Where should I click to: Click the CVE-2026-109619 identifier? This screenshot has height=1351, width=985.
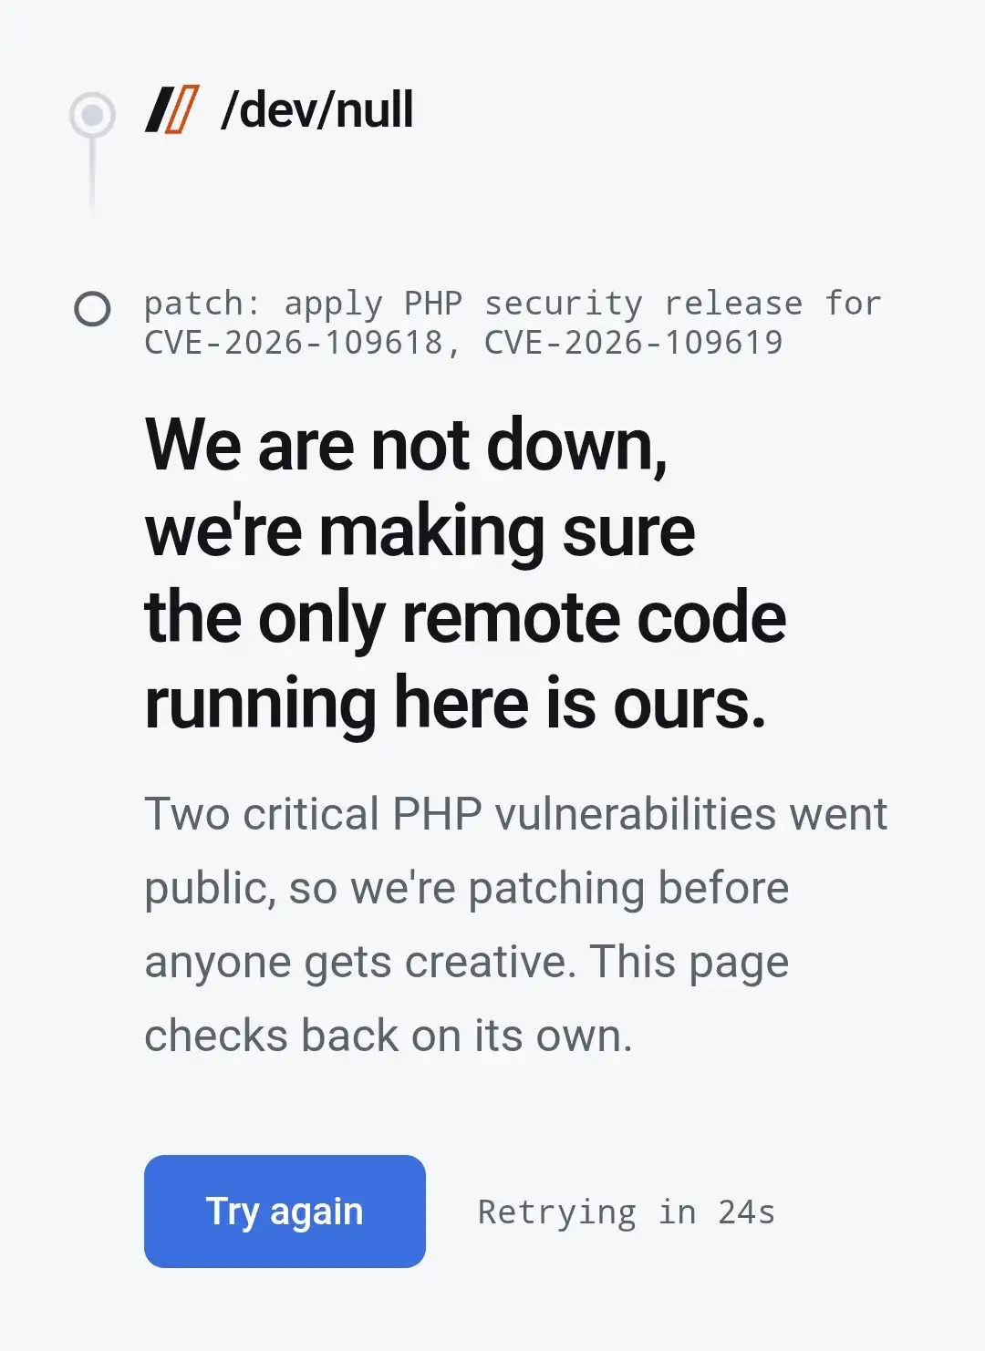(x=633, y=343)
